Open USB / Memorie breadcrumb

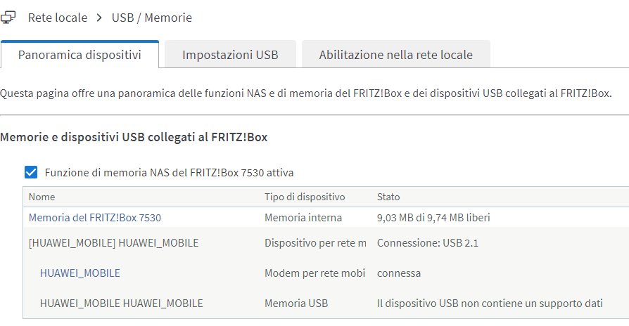152,18
